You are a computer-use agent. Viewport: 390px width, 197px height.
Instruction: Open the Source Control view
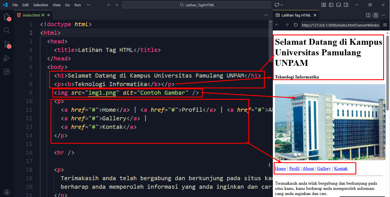click(7, 44)
